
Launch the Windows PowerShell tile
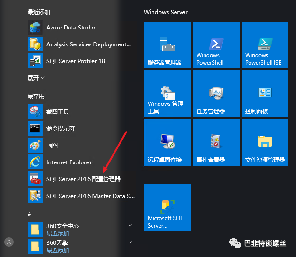pyautogui.click(x=216, y=45)
